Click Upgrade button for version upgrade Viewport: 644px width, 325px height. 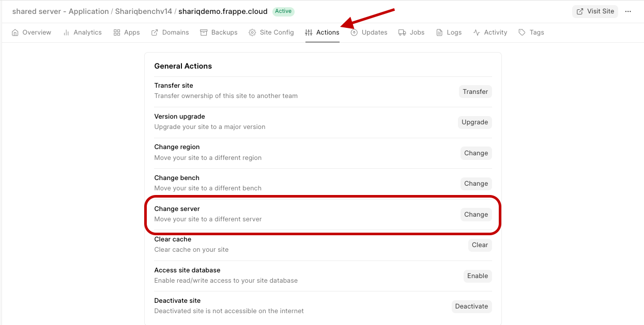coord(474,122)
